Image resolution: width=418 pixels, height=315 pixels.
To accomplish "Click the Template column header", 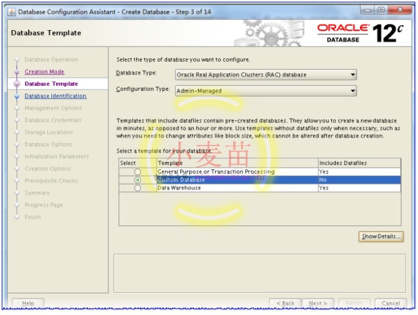I will [238, 163].
